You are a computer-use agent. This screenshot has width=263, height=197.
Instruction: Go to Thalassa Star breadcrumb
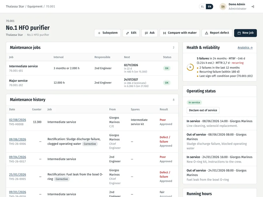click(x=15, y=6)
